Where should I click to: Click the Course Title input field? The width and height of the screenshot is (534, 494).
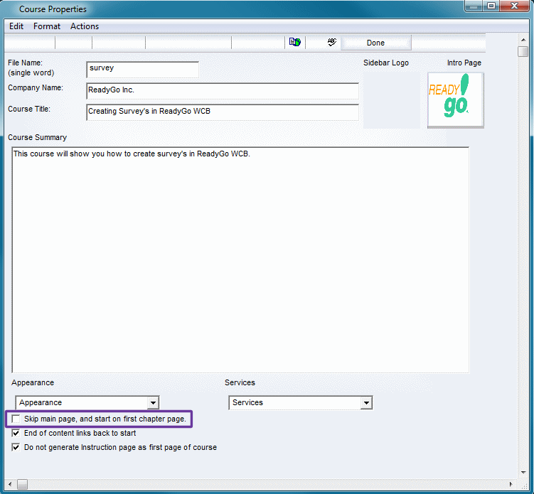[x=223, y=112]
